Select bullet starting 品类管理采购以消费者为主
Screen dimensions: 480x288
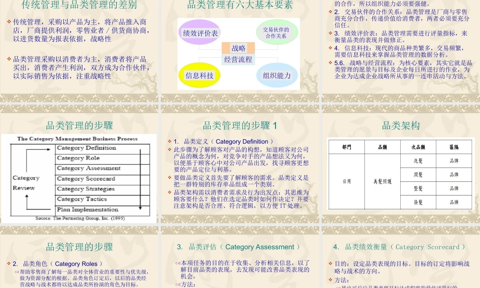click(80, 68)
